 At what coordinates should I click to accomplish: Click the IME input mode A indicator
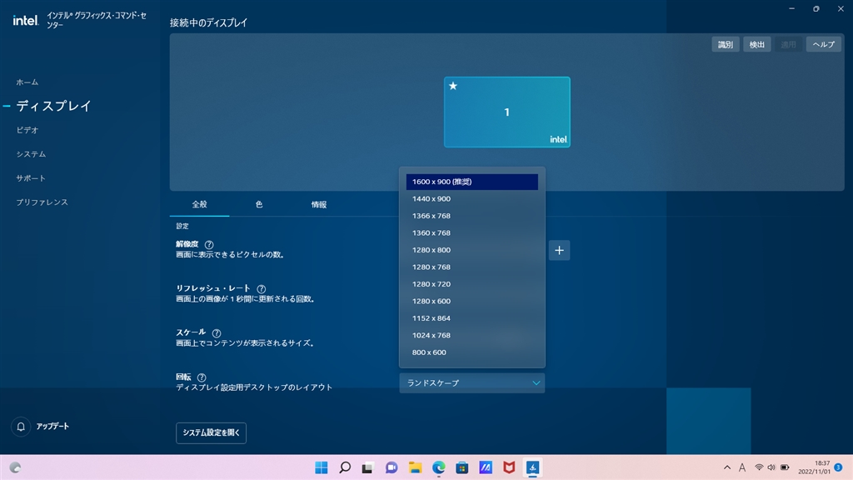pyautogui.click(x=742, y=467)
